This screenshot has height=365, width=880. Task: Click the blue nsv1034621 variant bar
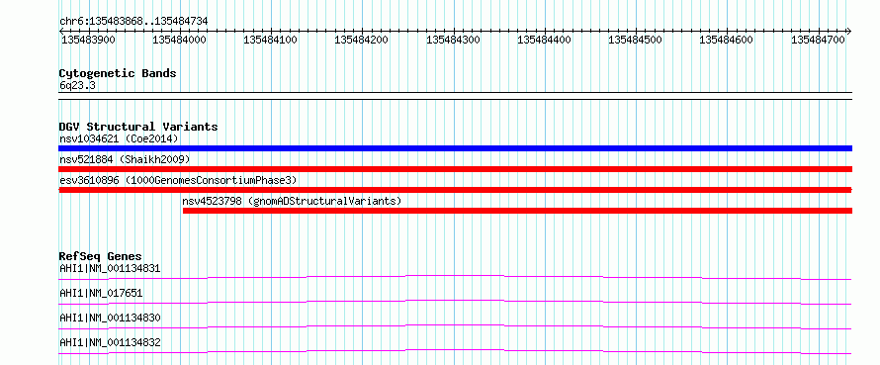click(x=455, y=148)
